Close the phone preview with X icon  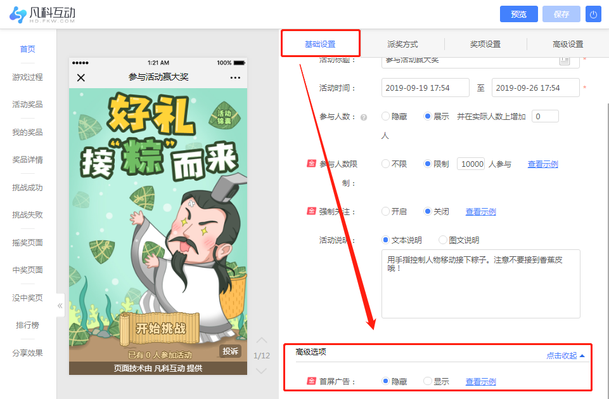(x=80, y=77)
